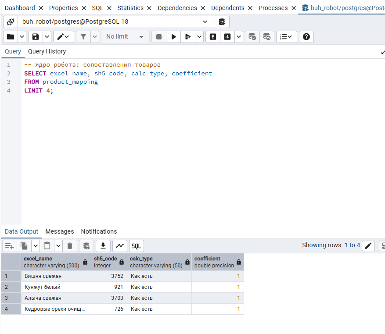Click the pencil icon beside Showing rows
This screenshot has width=385, height=334.
click(368, 246)
